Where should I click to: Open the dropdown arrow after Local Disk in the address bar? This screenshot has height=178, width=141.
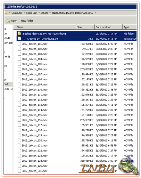coord(39,13)
